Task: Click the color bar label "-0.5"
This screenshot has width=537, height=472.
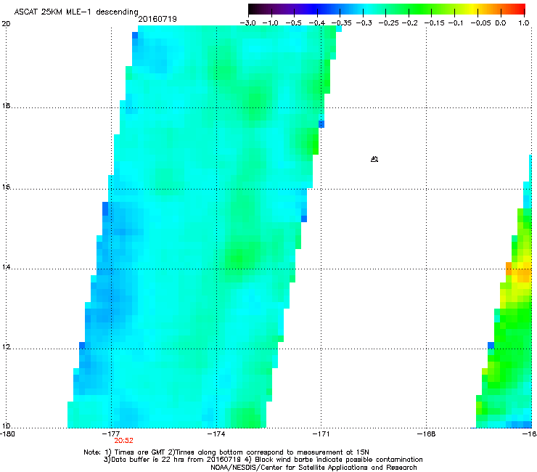Action: tap(293, 23)
